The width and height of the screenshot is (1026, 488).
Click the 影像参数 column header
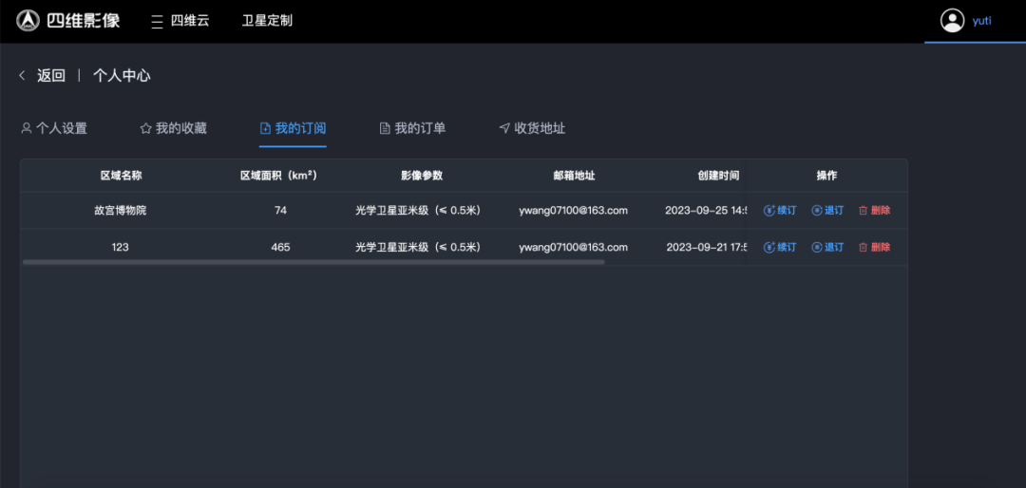(x=422, y=176)
